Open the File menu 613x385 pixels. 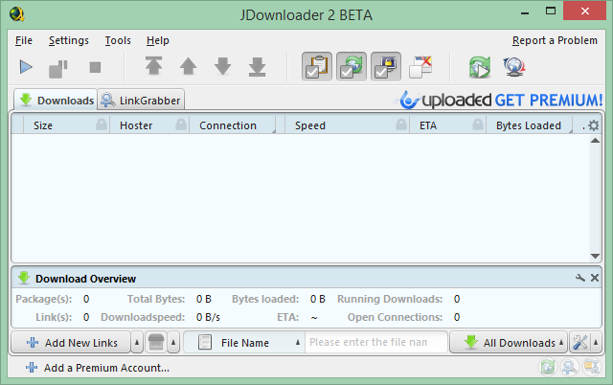click(24, 40)
